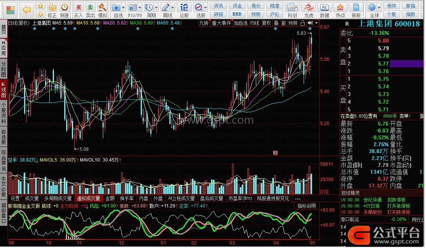Click 加自选 to add to watchlist

point(241,23)
